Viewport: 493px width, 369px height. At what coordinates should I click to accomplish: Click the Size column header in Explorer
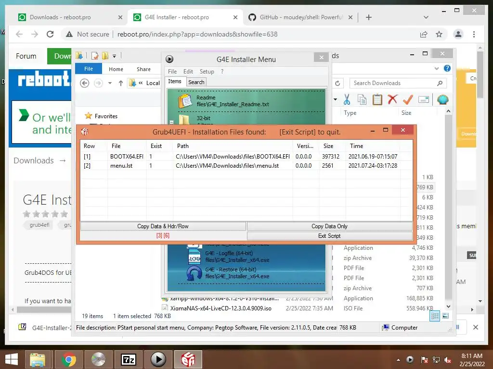point(406,112)
